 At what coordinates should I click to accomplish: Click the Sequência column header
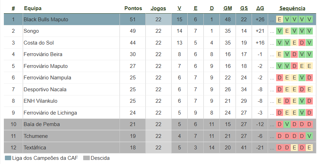[292, 8]
